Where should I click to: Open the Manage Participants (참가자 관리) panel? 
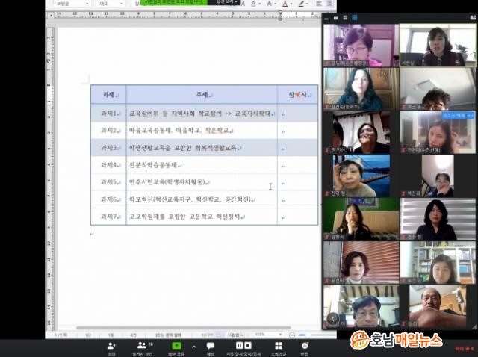(x=142, y=347)
